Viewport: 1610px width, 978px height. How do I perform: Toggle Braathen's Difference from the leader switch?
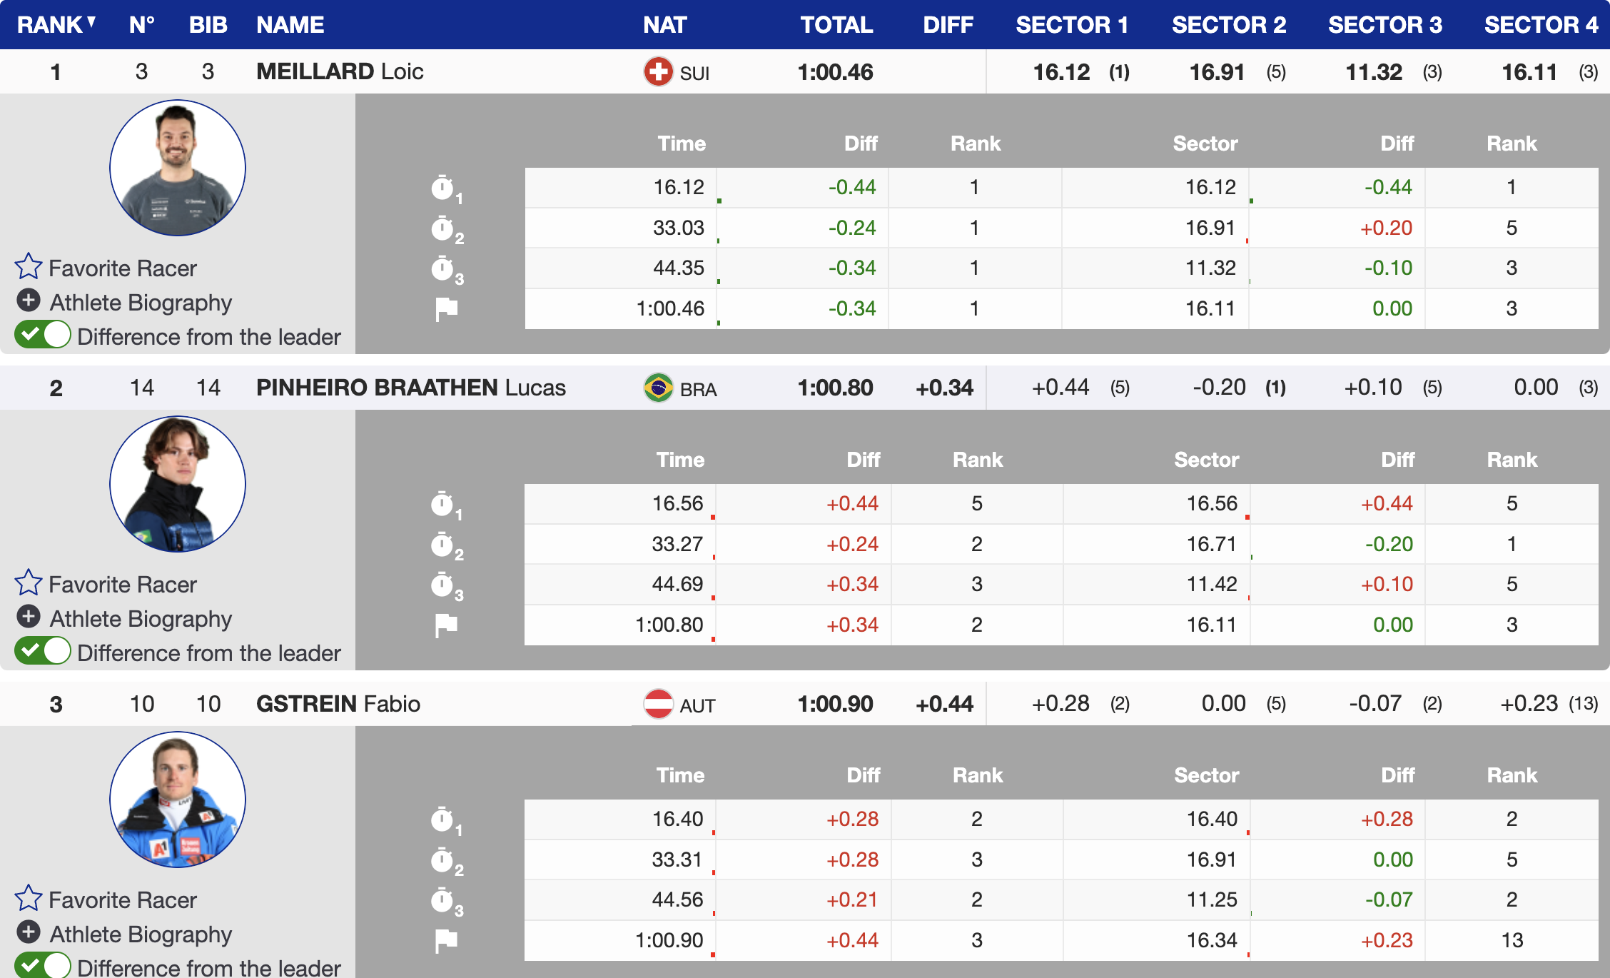(43, 651)
